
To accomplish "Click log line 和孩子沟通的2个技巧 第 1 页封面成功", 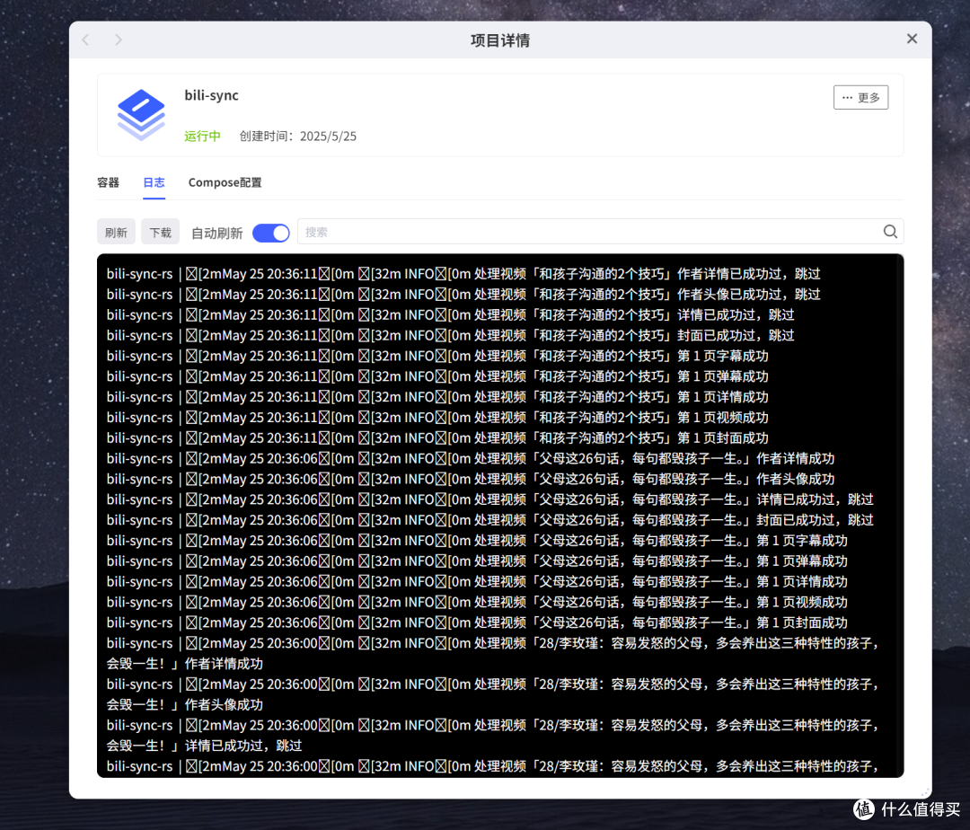I will [437, 437].
